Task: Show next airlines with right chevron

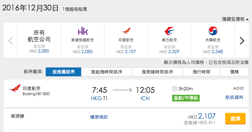Action: (242, 41)
